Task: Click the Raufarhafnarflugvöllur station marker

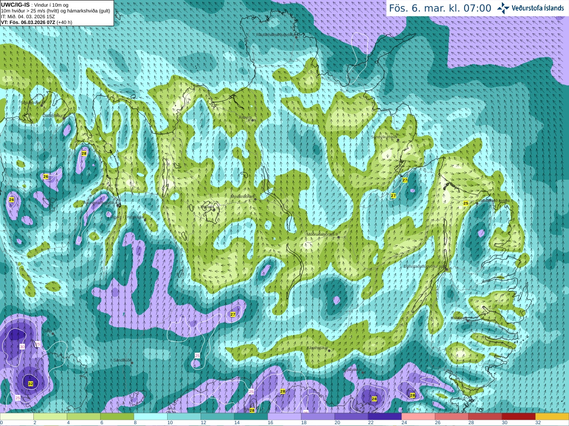Action: (x=297, y=37)
